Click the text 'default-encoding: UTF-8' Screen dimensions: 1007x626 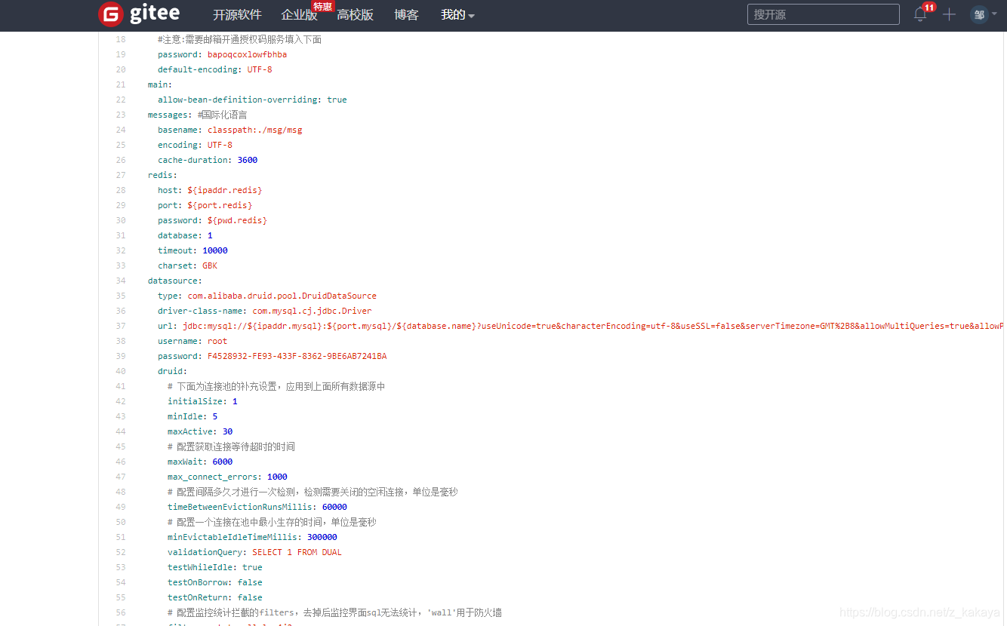click(214, 69)
